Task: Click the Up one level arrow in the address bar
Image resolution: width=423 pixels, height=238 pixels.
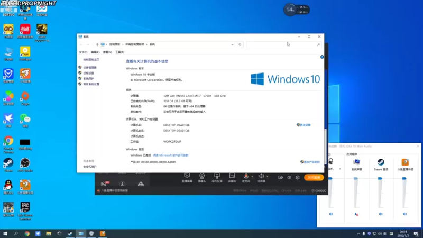Action: (97, 44)
